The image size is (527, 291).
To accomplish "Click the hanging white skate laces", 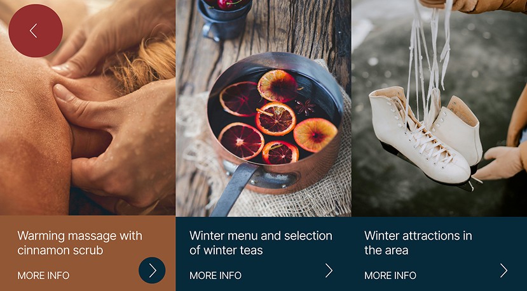I will click(x=430, y=57).
